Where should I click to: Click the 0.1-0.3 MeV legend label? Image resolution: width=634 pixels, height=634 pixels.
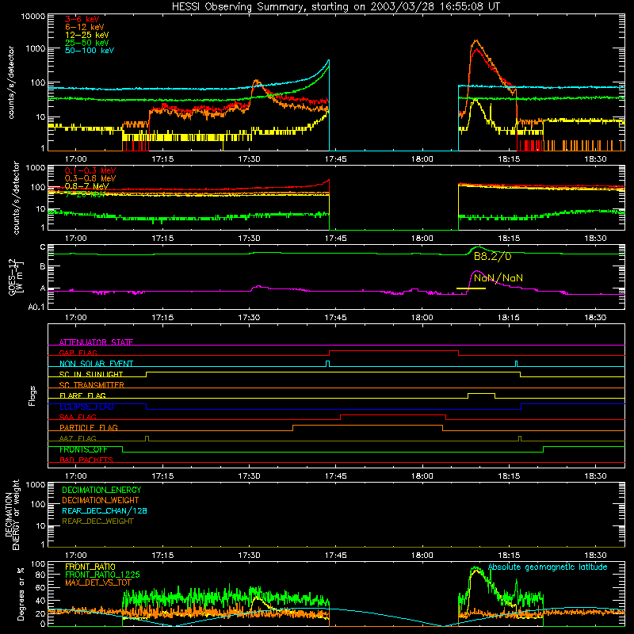click(90, 170)
